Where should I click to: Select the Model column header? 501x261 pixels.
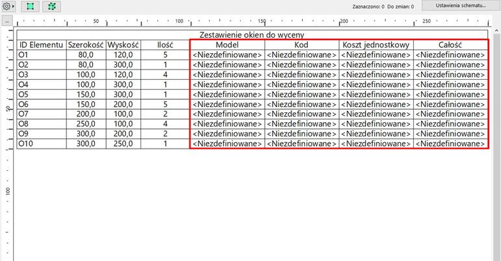click(227, 45)
